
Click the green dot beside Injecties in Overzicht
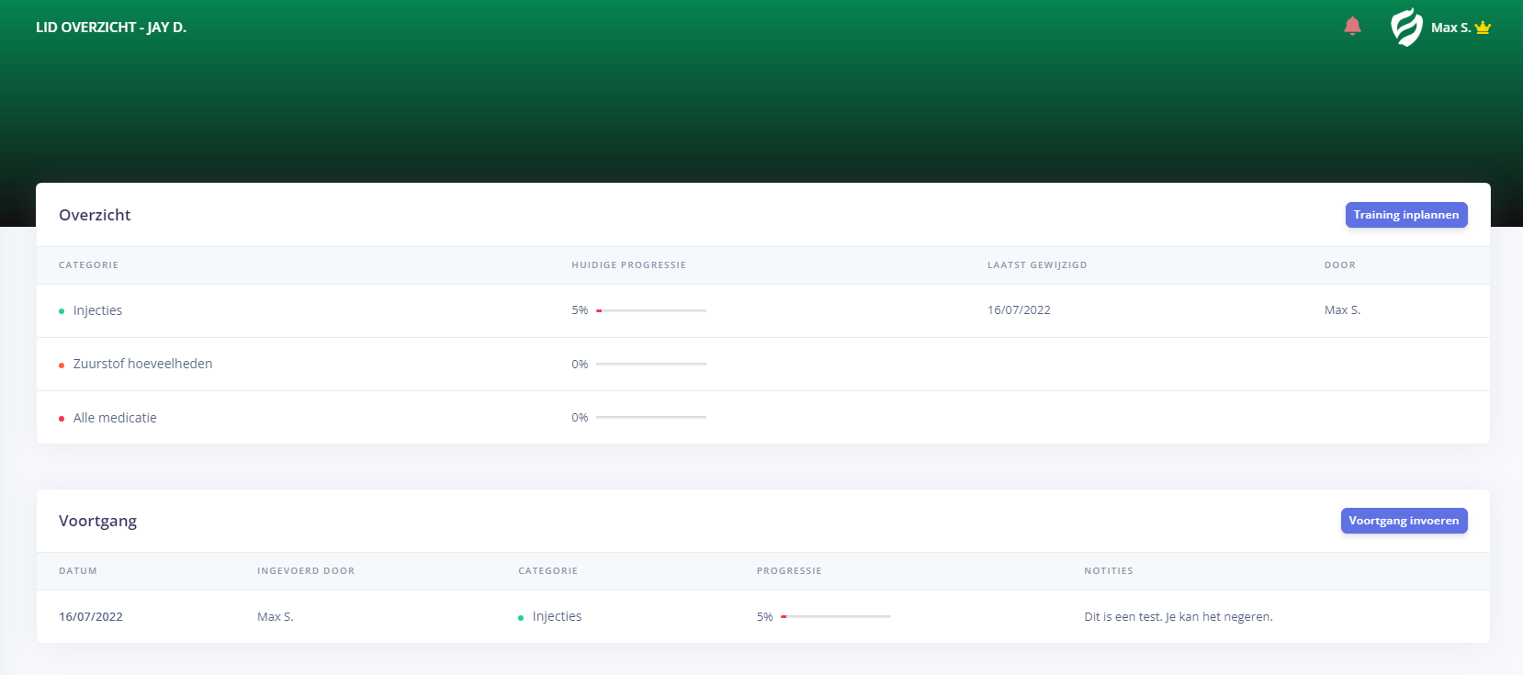(x=62, y=311)
